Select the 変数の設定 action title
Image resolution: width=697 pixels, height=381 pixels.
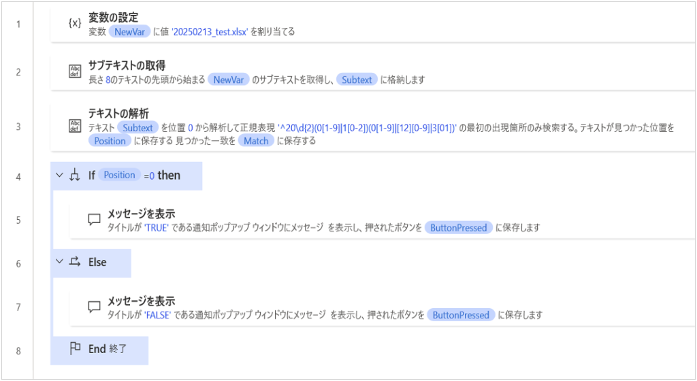[x=113, y=18]
